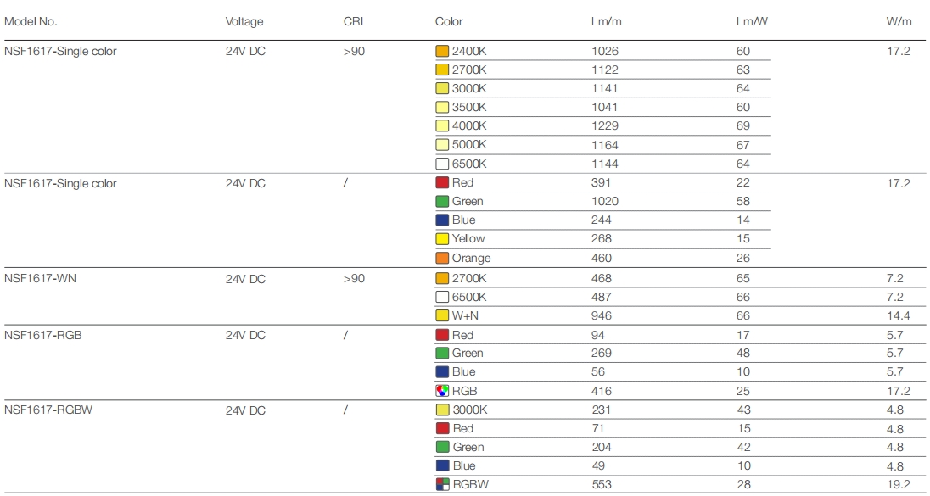The width and height of the screenshot is (930, 496).
Task: Click the Lm/W column header
Action: tap(752, 21)
